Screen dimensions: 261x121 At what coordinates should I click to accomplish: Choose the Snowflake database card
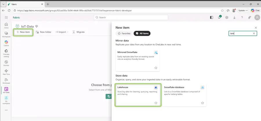(x=184, y=95)
